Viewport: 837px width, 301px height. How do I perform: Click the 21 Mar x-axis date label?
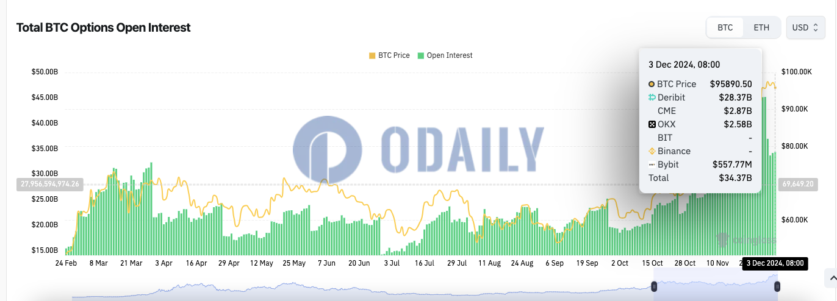coord(131,263)
